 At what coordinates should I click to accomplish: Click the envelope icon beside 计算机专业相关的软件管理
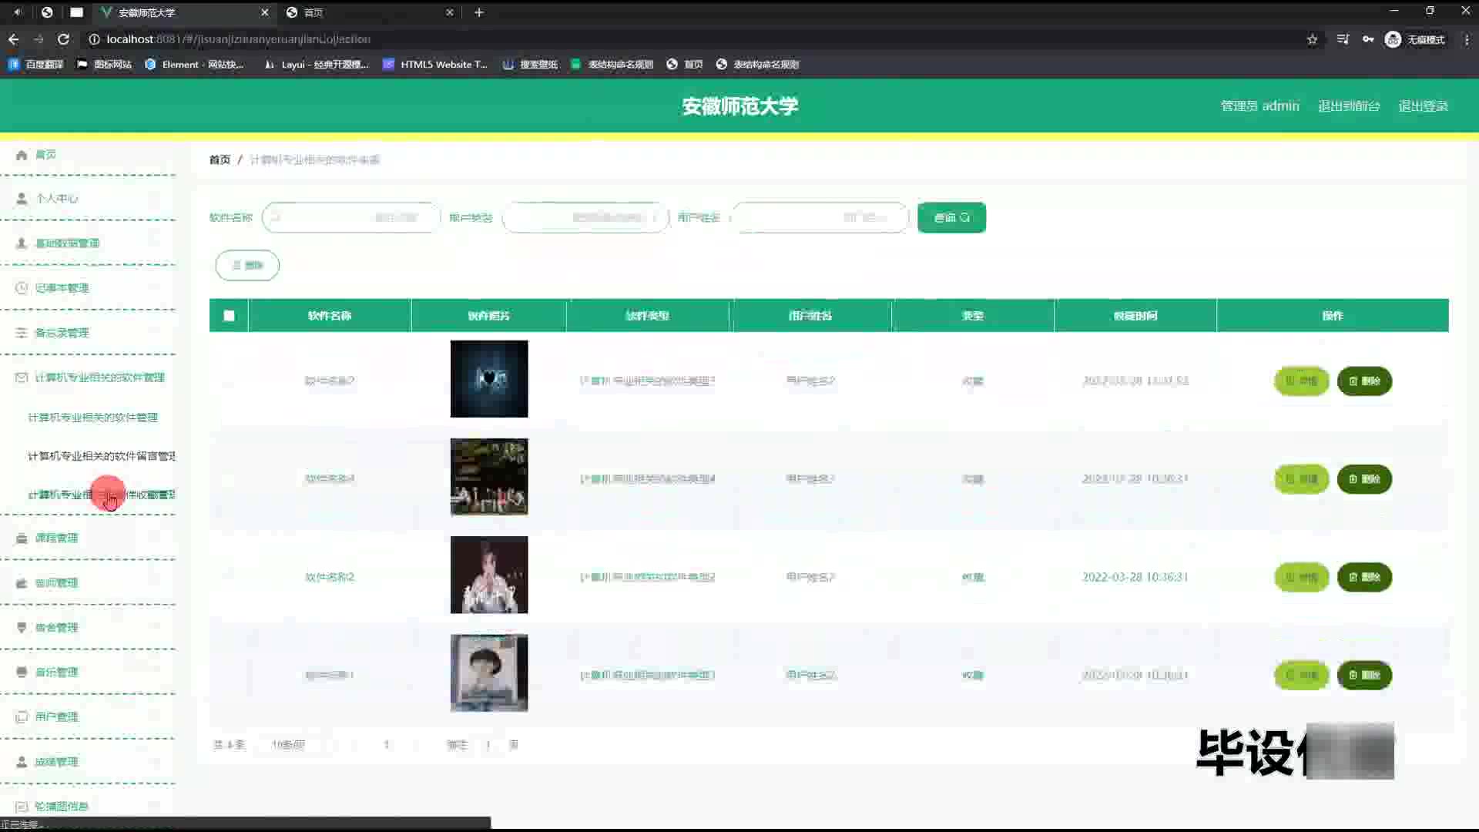[22, 377]
